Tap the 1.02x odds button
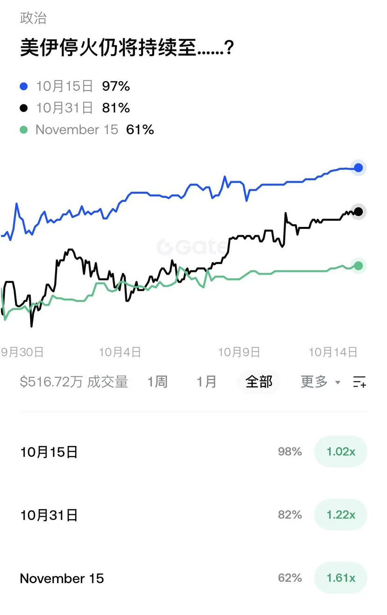 (341, 452)
